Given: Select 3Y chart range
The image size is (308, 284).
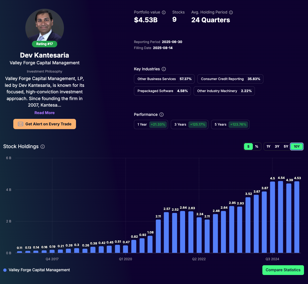Looking at the screenshot, I should (277, 146).
